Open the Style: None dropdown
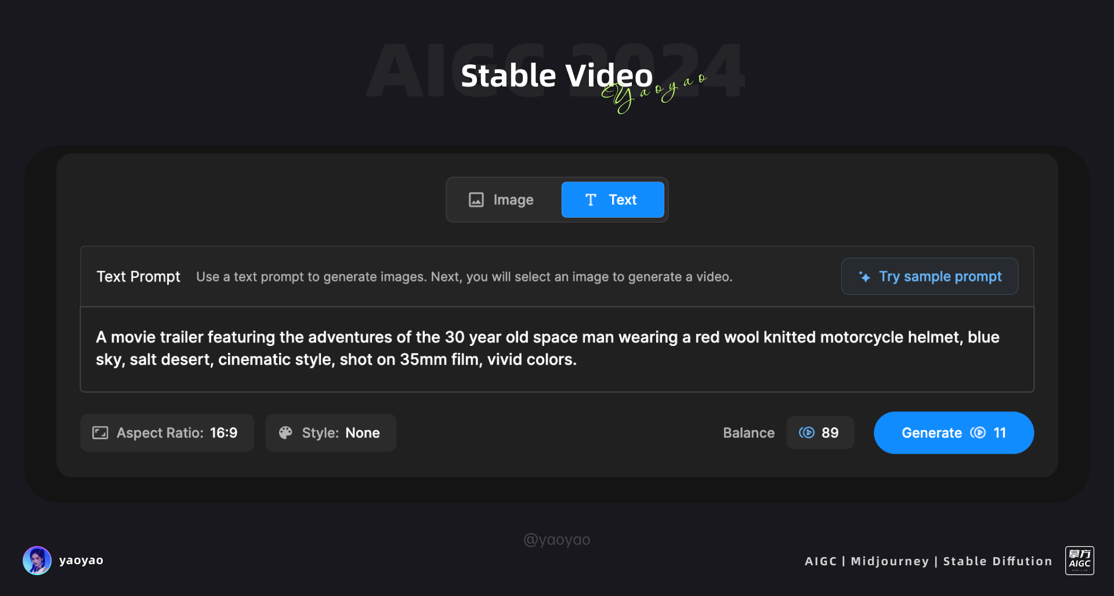 click(x=331, y=433)
